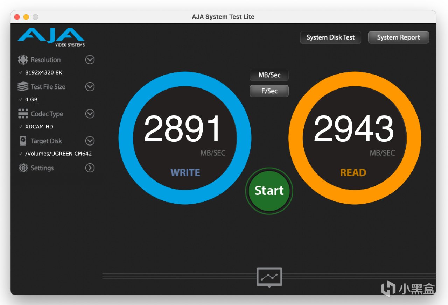Click the WRITE label in blue gauge

[x=185, y=172]
